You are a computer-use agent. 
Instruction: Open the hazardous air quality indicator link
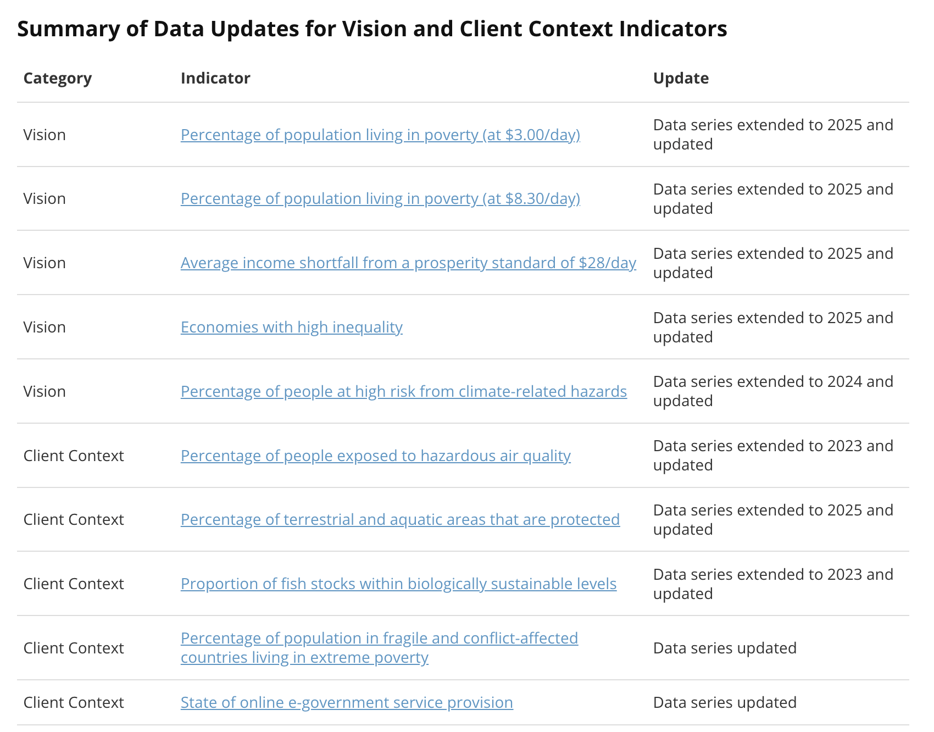[x=375, y=456]
